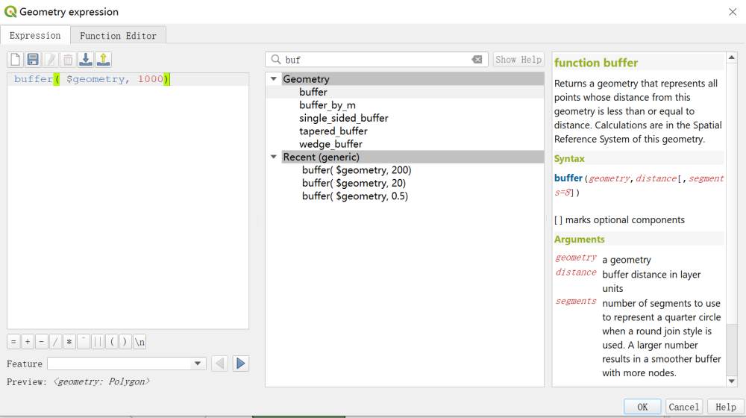Import user expressions icon
Viewport: 746px width, 418px height.
tap(86, 60)
